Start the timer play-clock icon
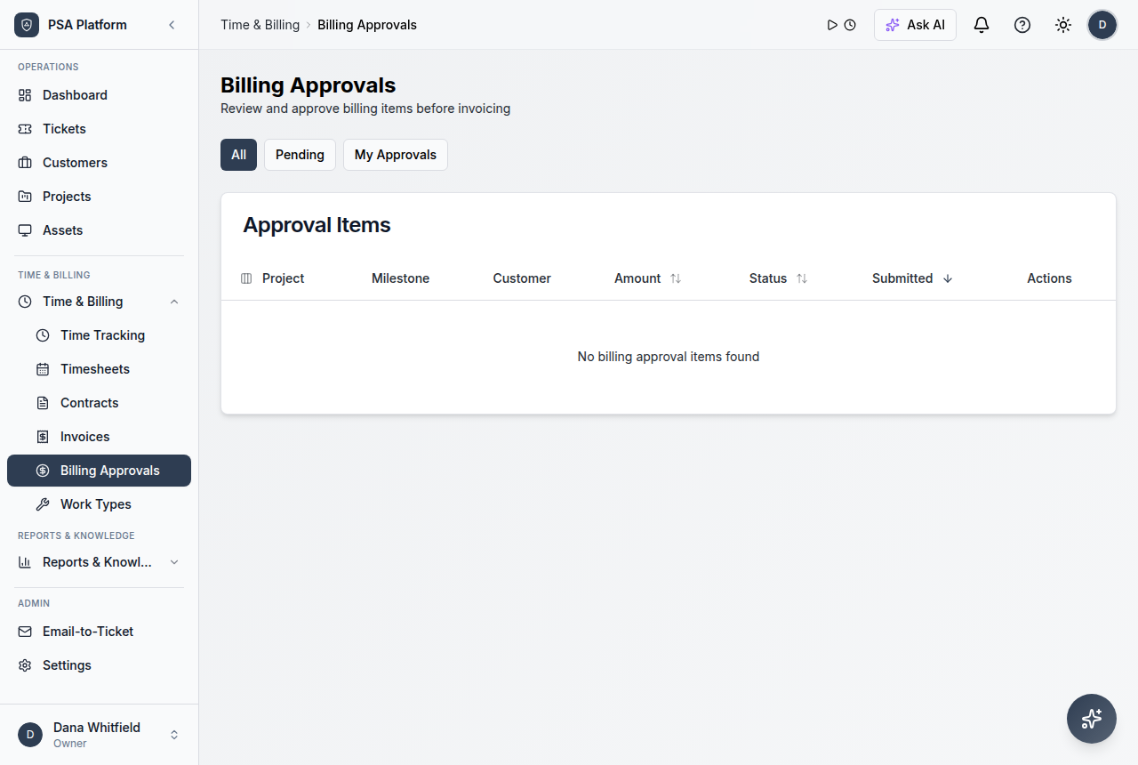This screenshot has width=1138, height=765. click(x=841, y=25)
